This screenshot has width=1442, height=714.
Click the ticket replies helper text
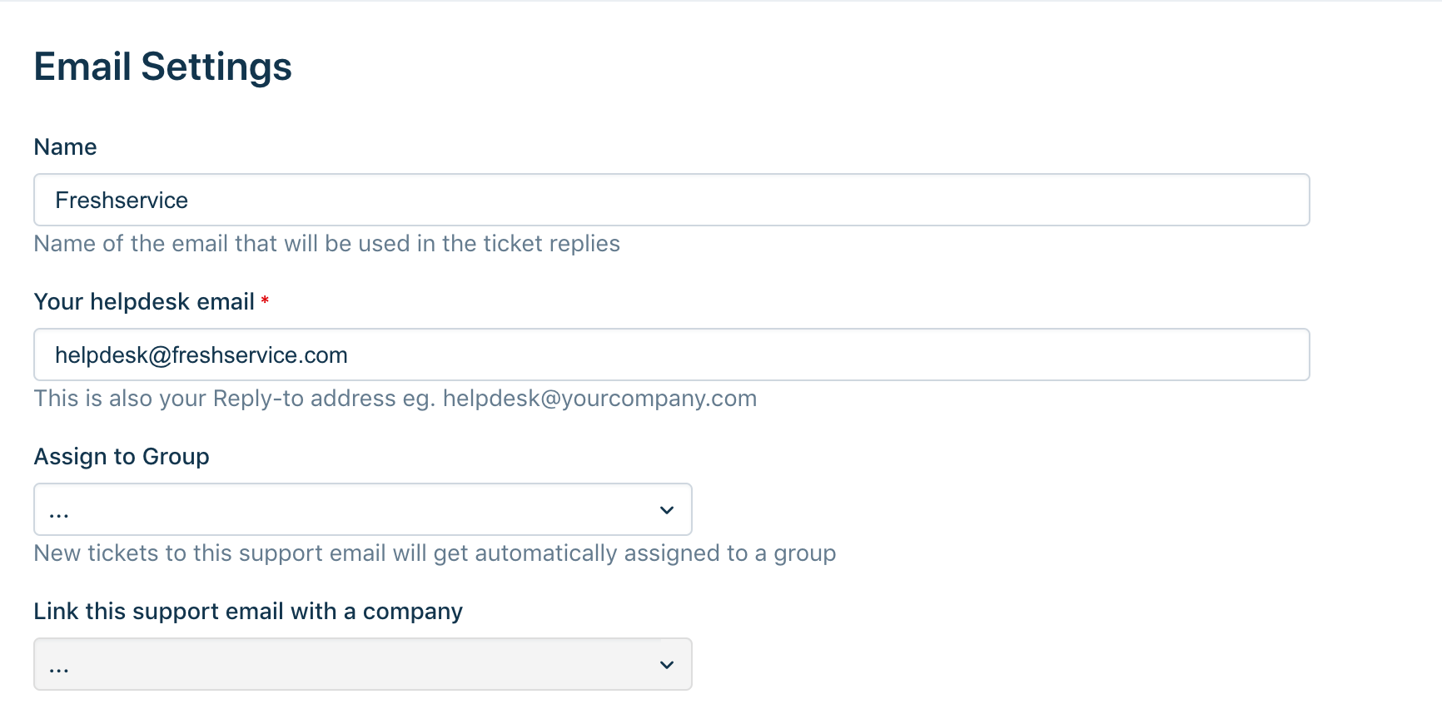326,244
